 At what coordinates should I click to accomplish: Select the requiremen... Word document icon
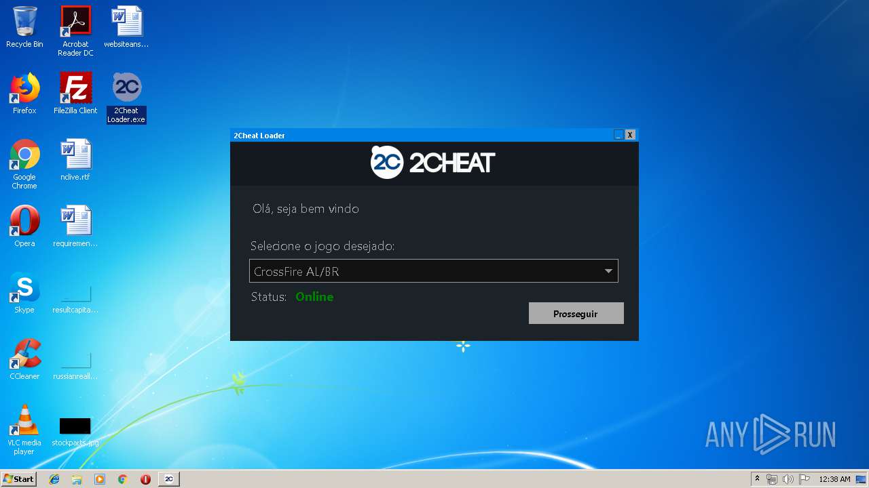click(75, 226)
